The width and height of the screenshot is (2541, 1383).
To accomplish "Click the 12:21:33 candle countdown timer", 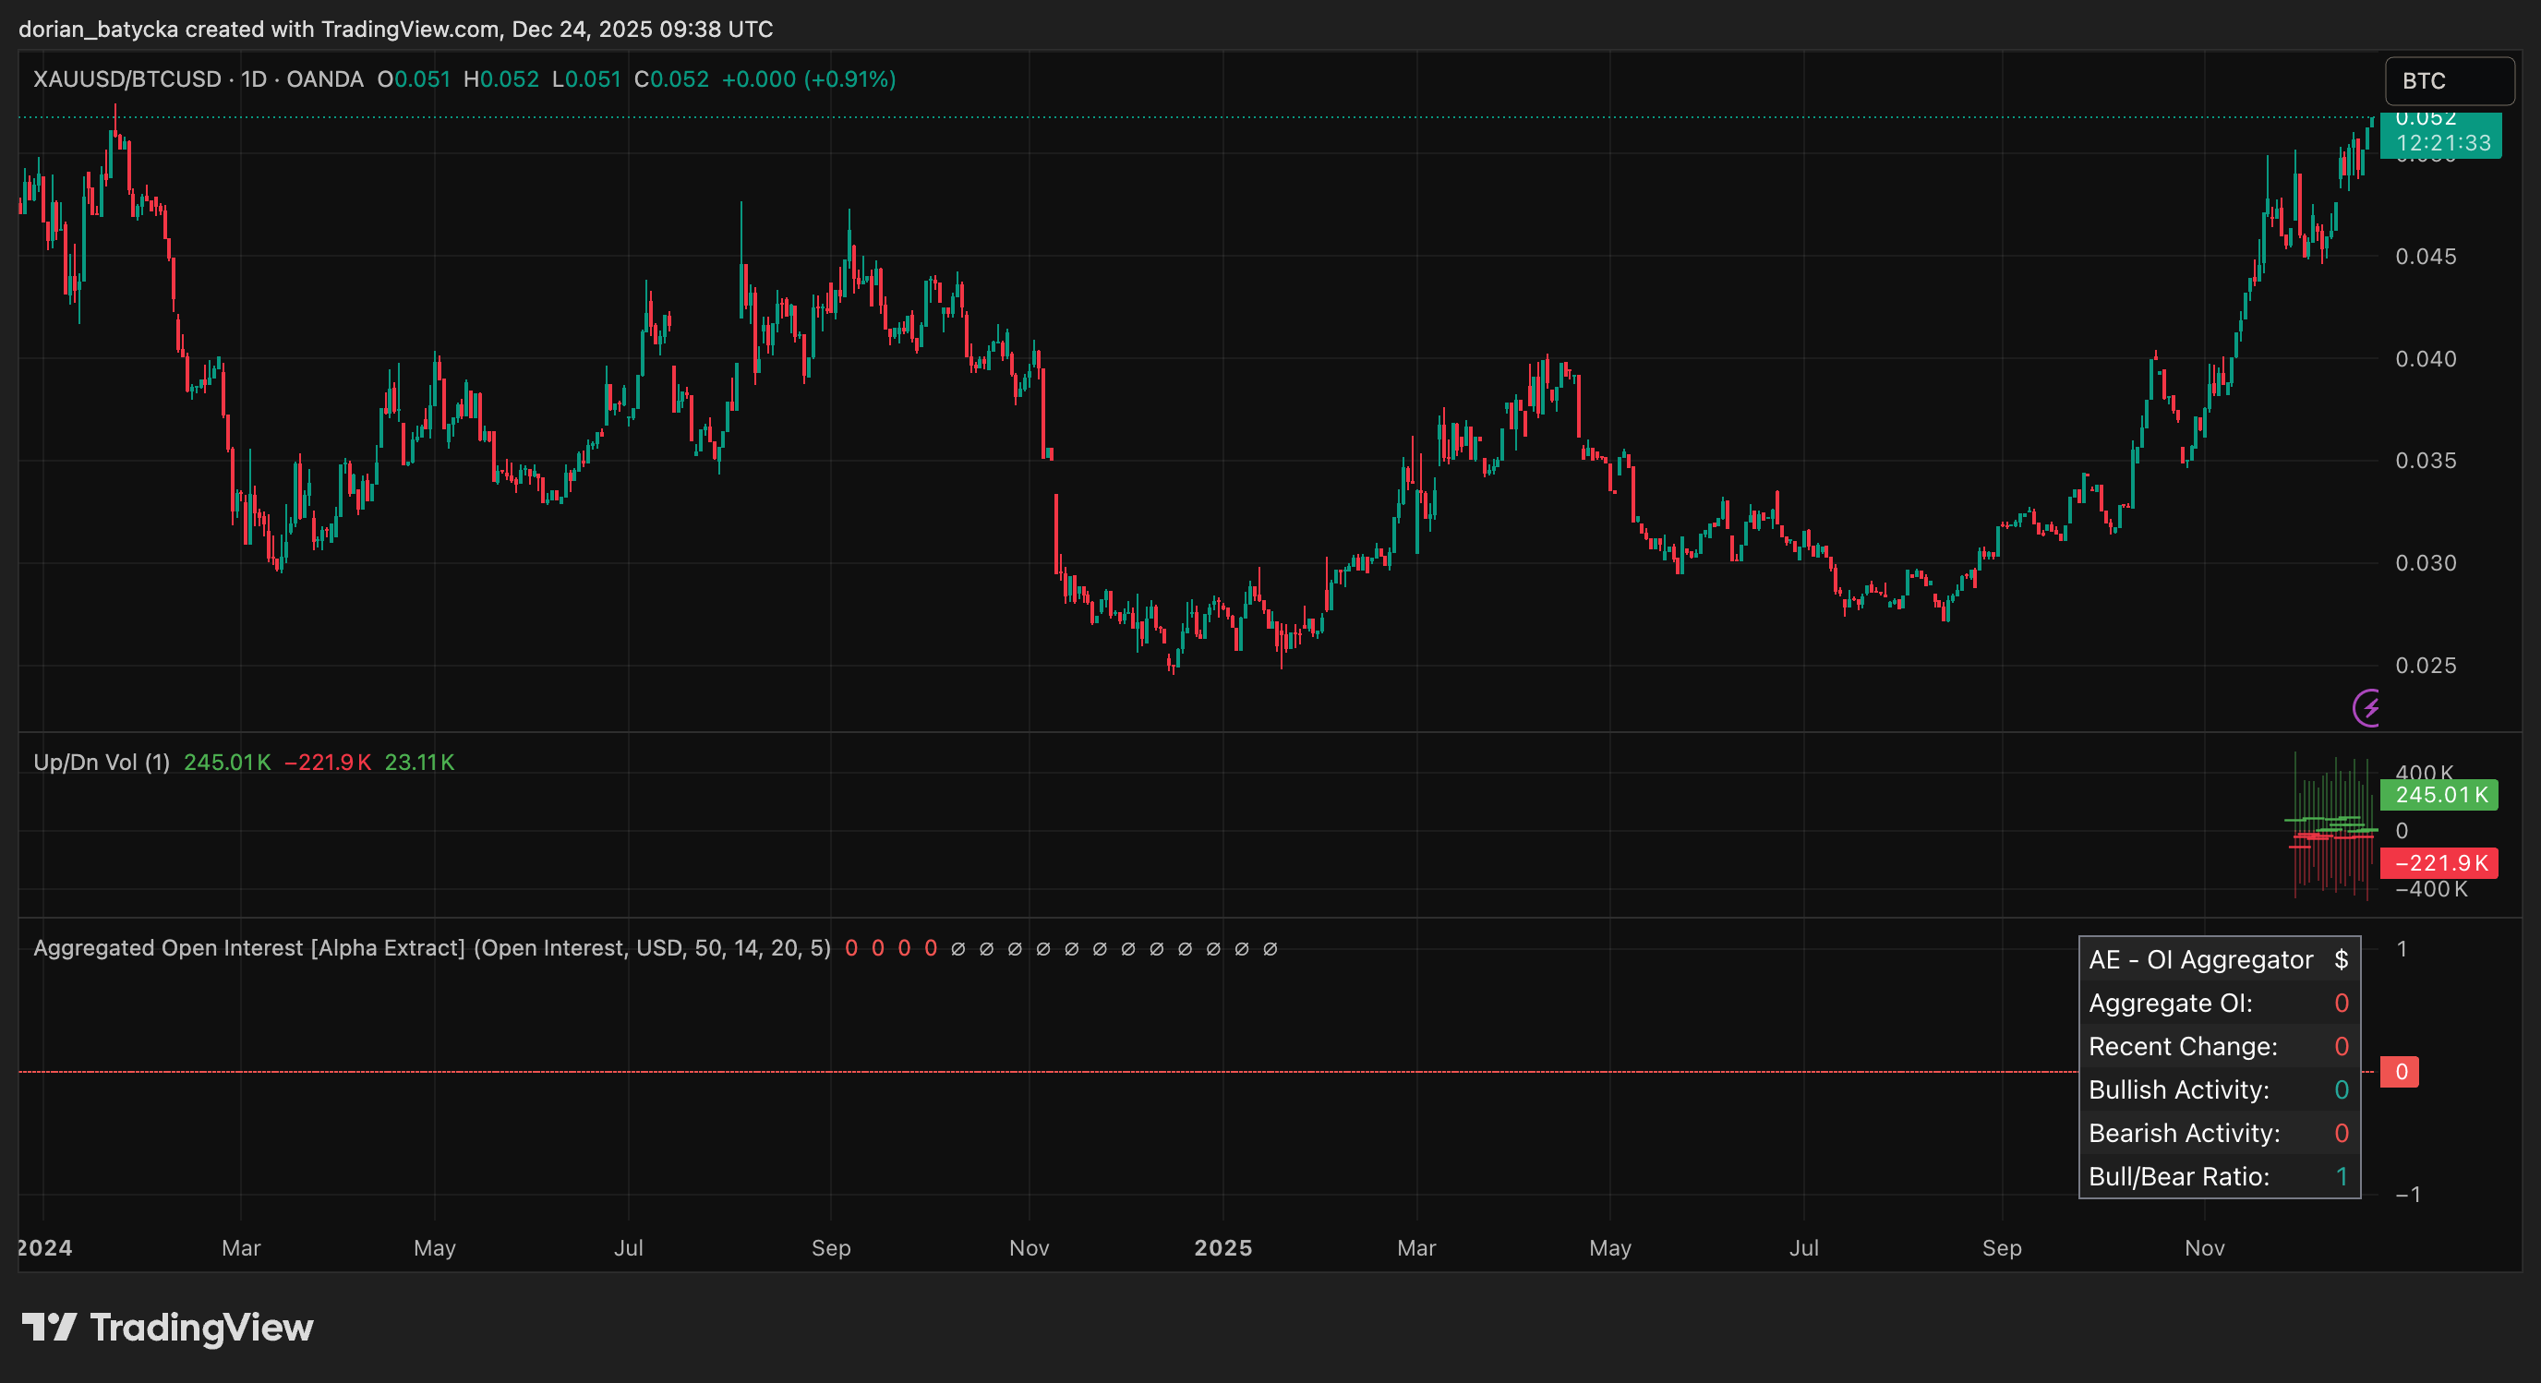I will pos(2443,141).
